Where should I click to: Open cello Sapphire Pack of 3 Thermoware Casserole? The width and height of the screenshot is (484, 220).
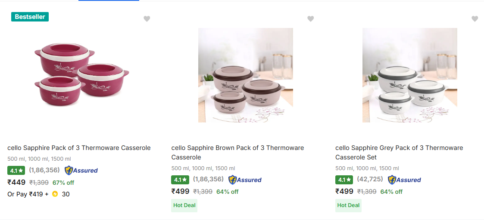pos(79,148)
